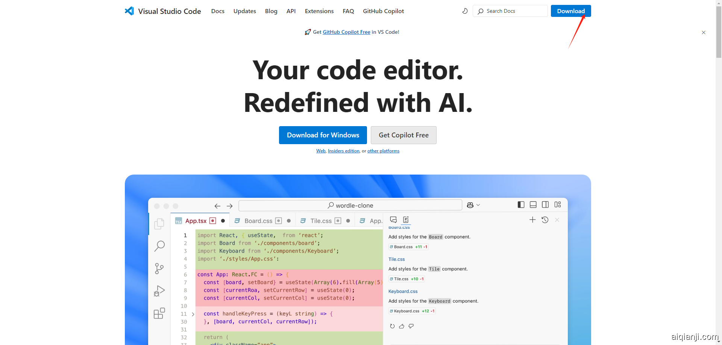Open the Search magnifier icon in sidebar
Image resolution: width=722 pixels, height=345 pixels.
(159, 246)
